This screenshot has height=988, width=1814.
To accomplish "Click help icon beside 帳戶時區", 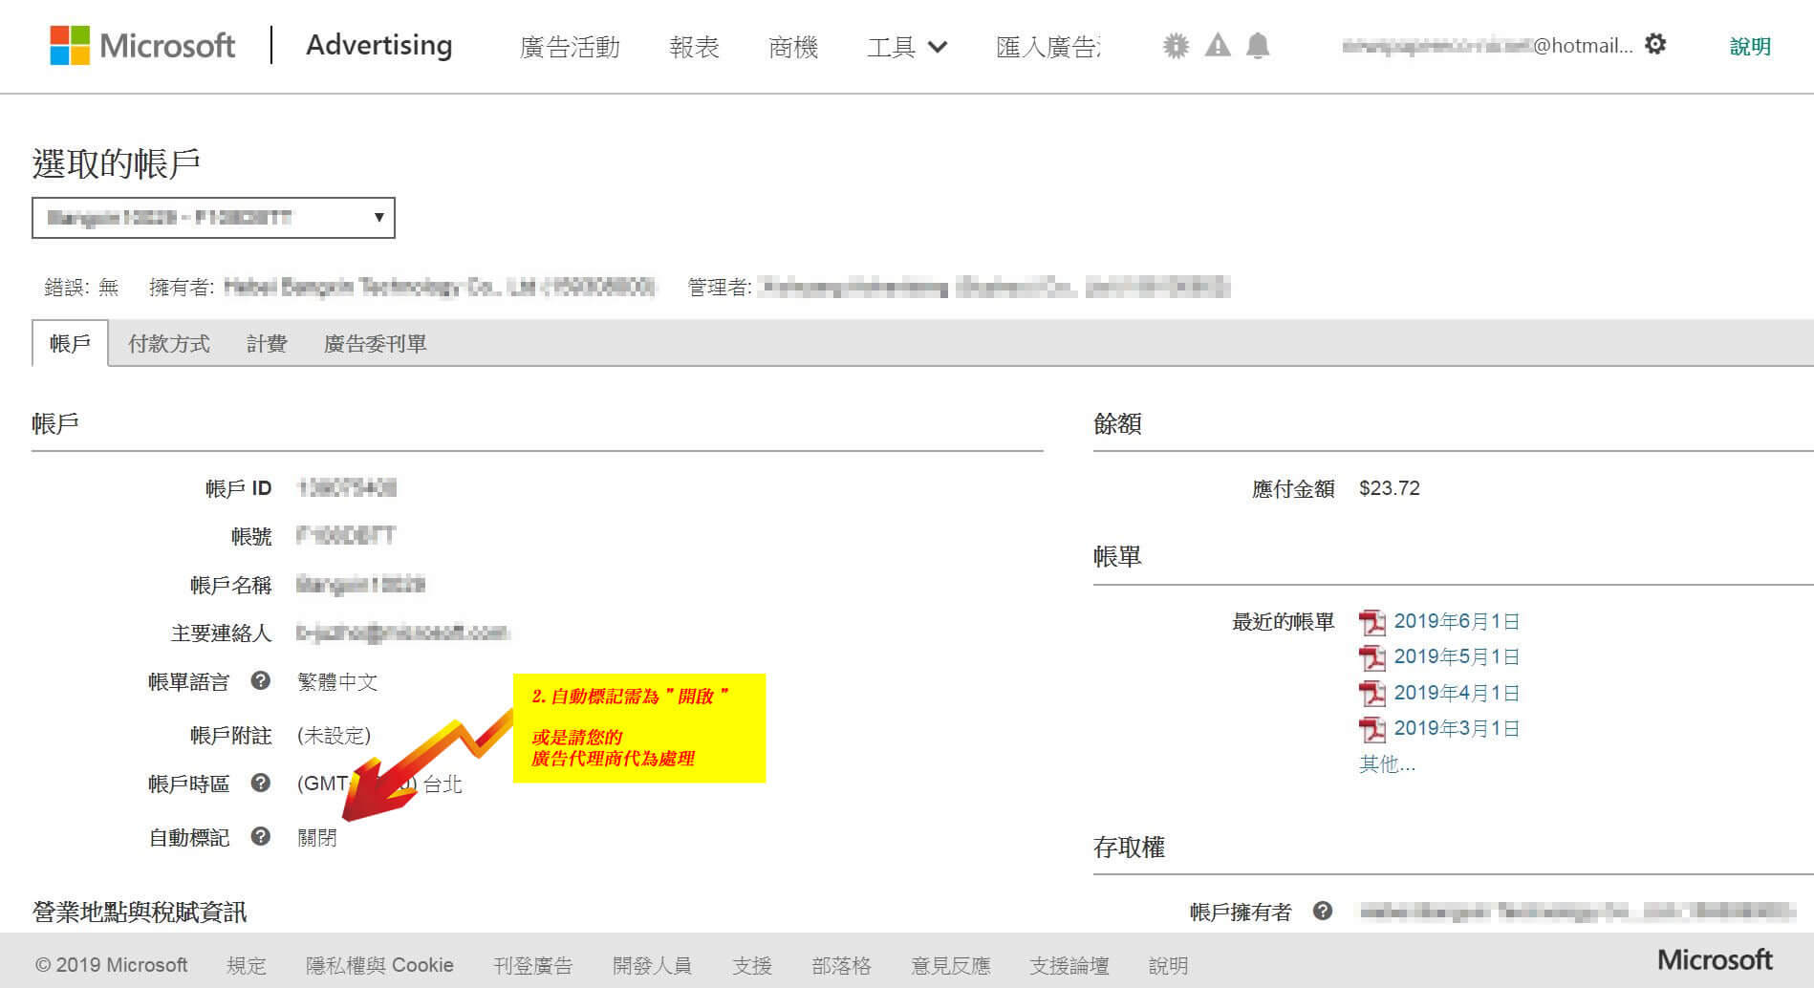I will [260, 783].
